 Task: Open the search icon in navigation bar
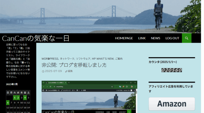(187, 38)
